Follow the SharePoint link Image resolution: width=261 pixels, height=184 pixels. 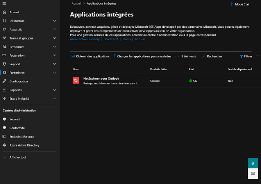click(x=111, y=39)
